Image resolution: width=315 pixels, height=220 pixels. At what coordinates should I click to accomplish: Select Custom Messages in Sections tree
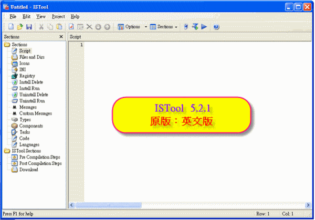coord(35,113)
